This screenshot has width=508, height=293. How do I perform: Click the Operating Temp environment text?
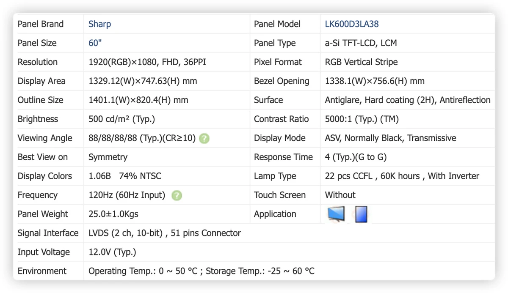point(202,271)
